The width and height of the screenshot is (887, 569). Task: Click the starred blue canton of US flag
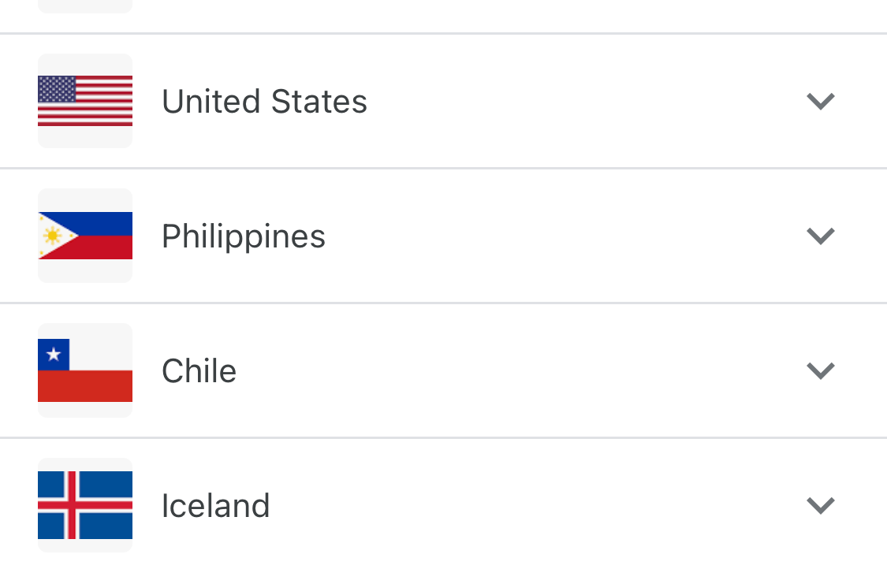pyautogui.click(x=57, y=89)
